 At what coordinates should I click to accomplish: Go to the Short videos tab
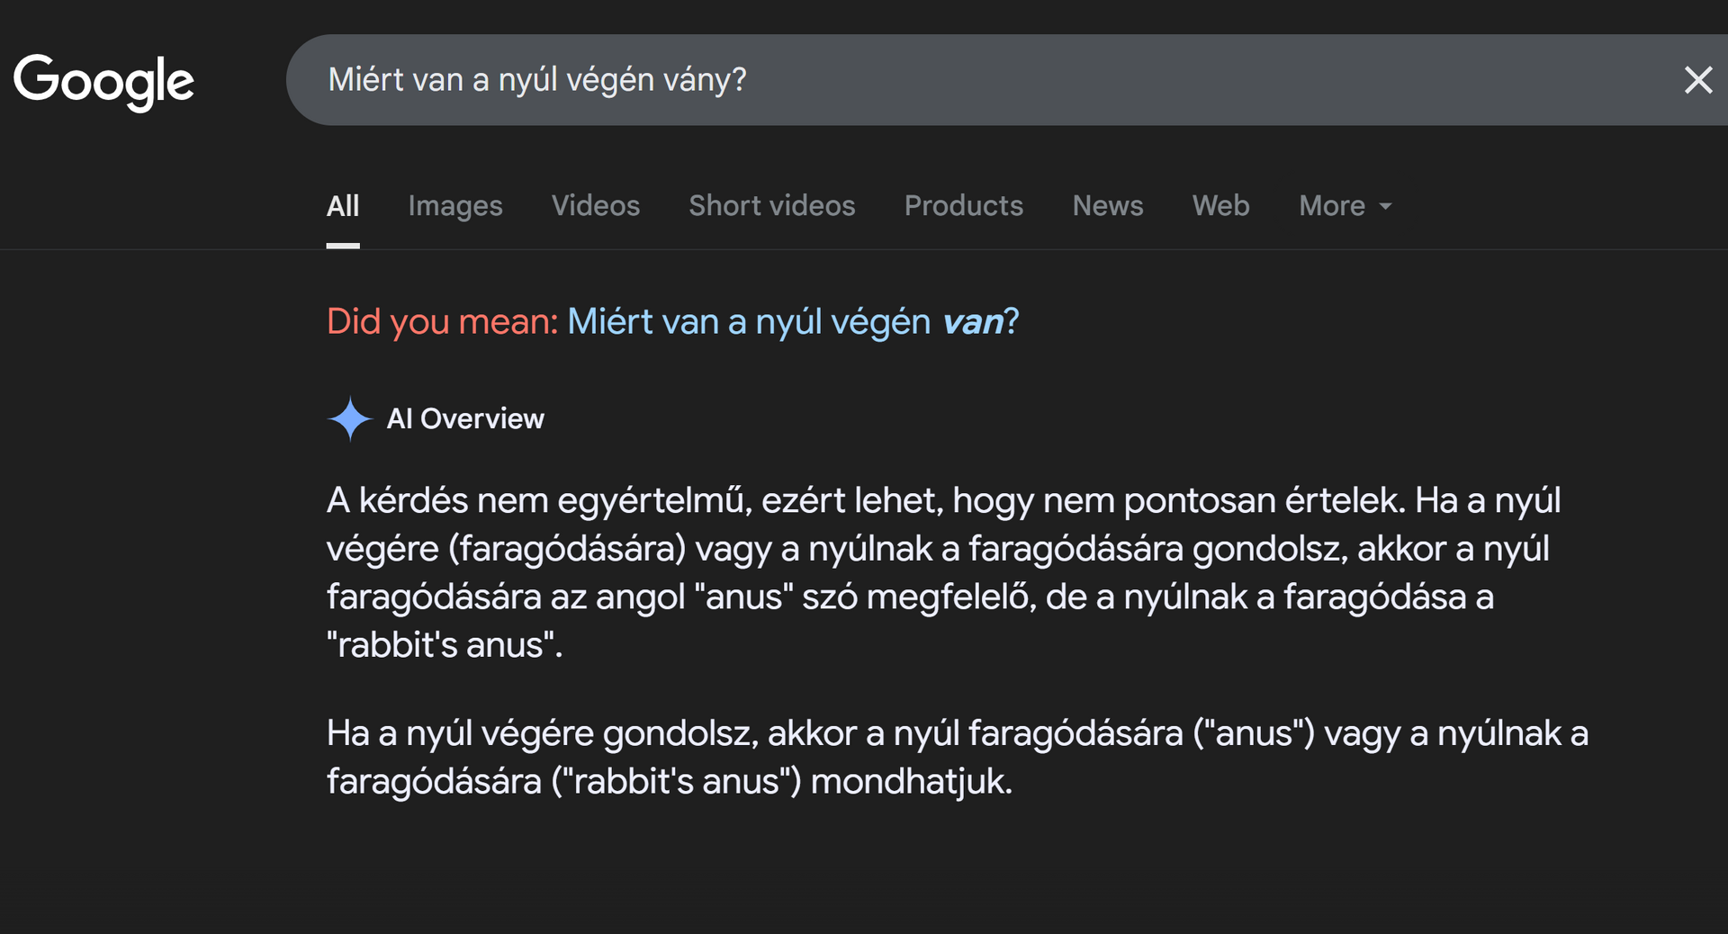tap(772, 206)
